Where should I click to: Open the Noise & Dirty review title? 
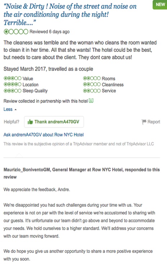tap(70, 14)
